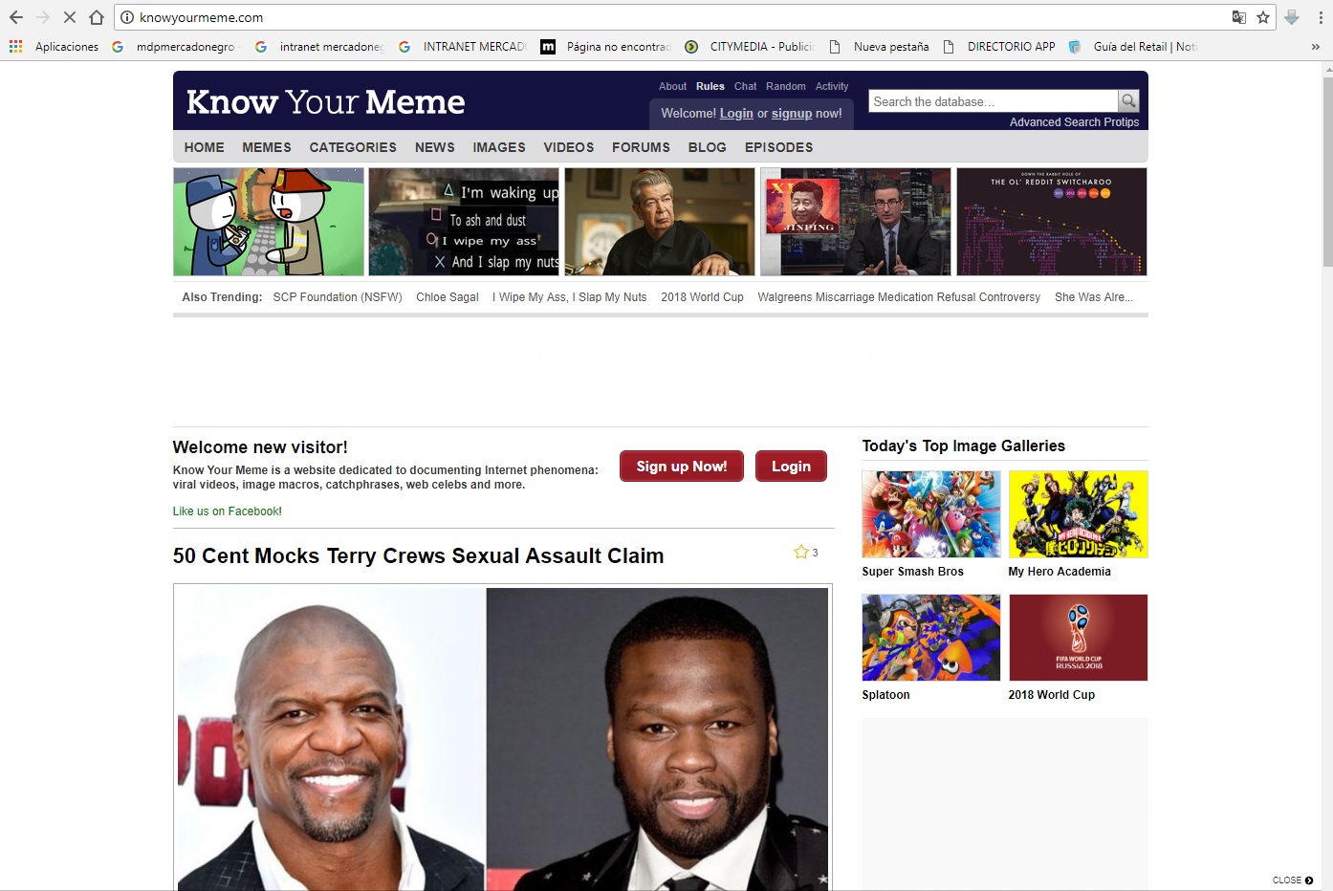This screenshot has height=891, width=1333.
Task: Click the red Login button
Action: pos(791,467)
